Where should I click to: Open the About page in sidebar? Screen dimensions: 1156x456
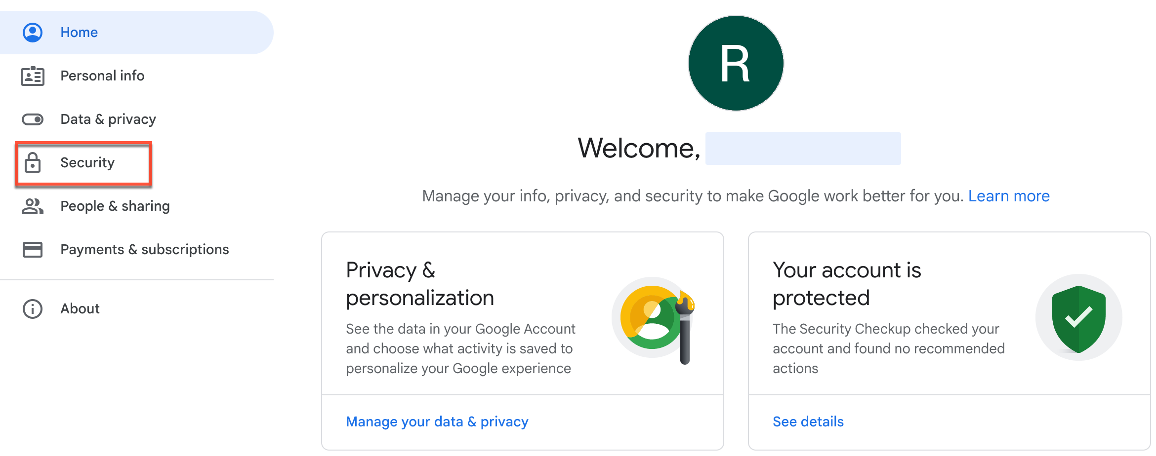click(x=137, y=309)
